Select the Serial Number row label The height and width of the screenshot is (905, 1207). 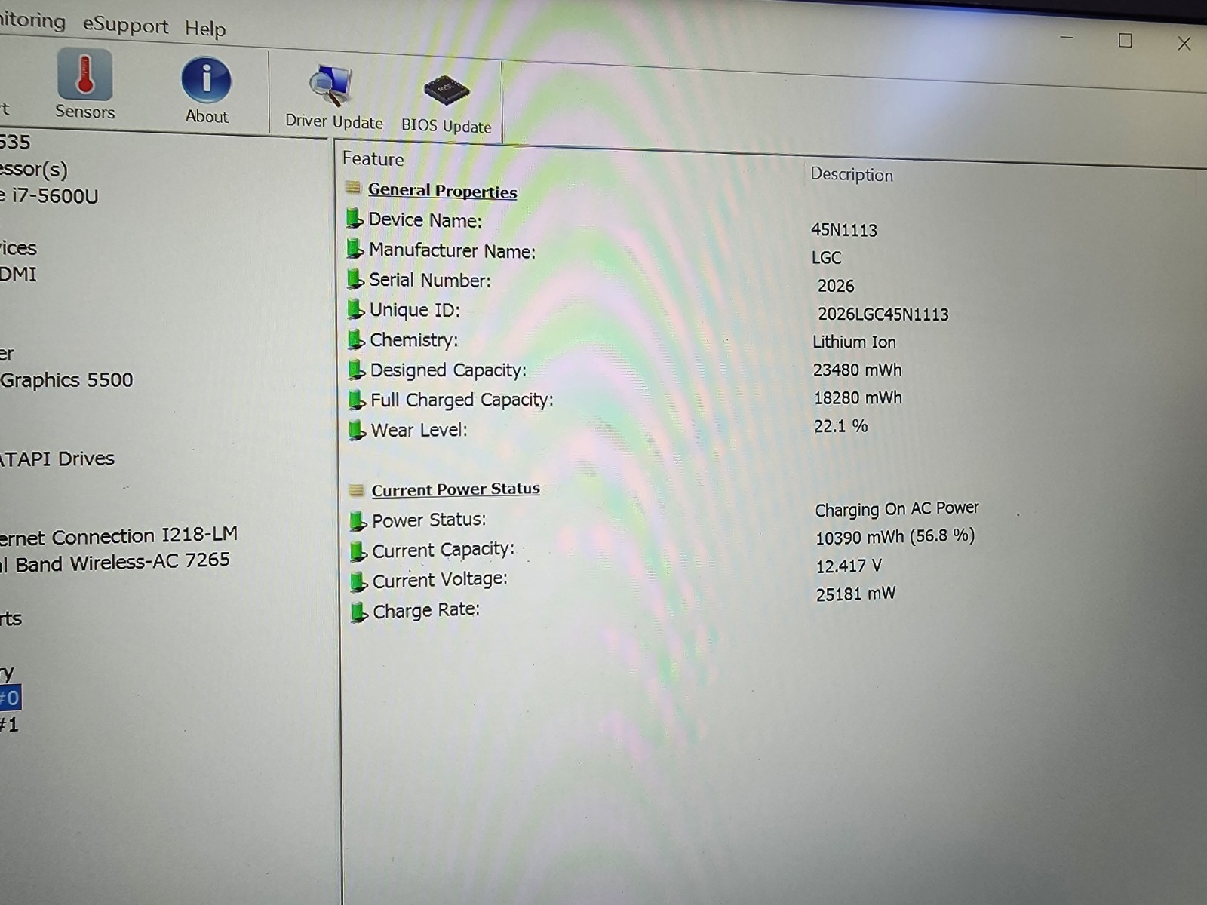coord(429,280)
